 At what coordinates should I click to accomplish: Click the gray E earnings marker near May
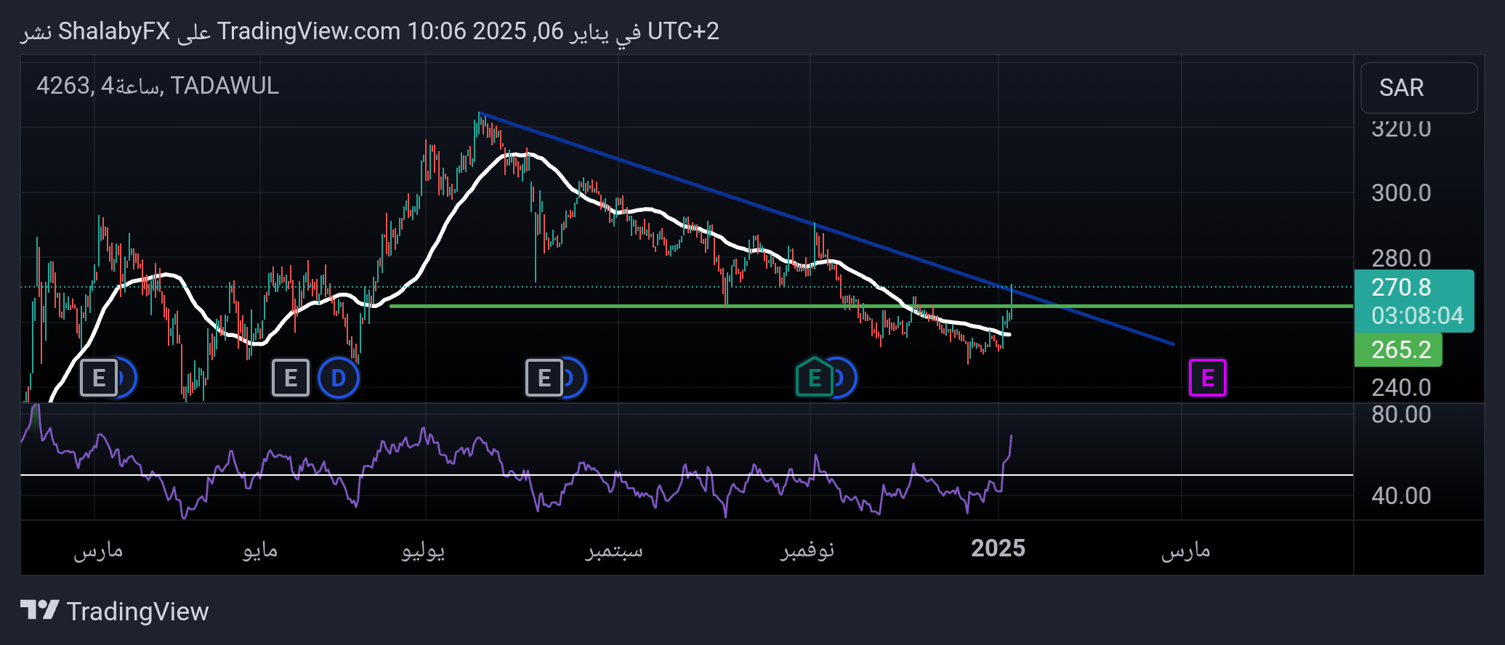pos(290,378)
